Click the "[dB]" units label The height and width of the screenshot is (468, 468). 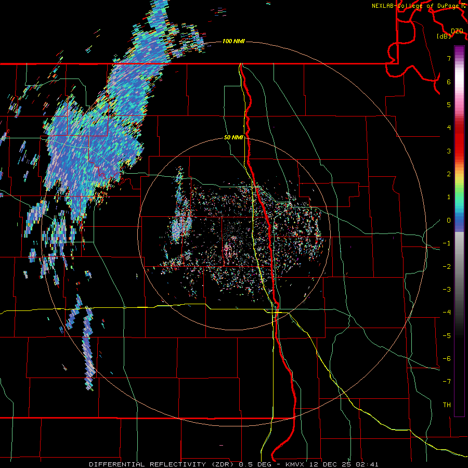[x=444, y=36]
